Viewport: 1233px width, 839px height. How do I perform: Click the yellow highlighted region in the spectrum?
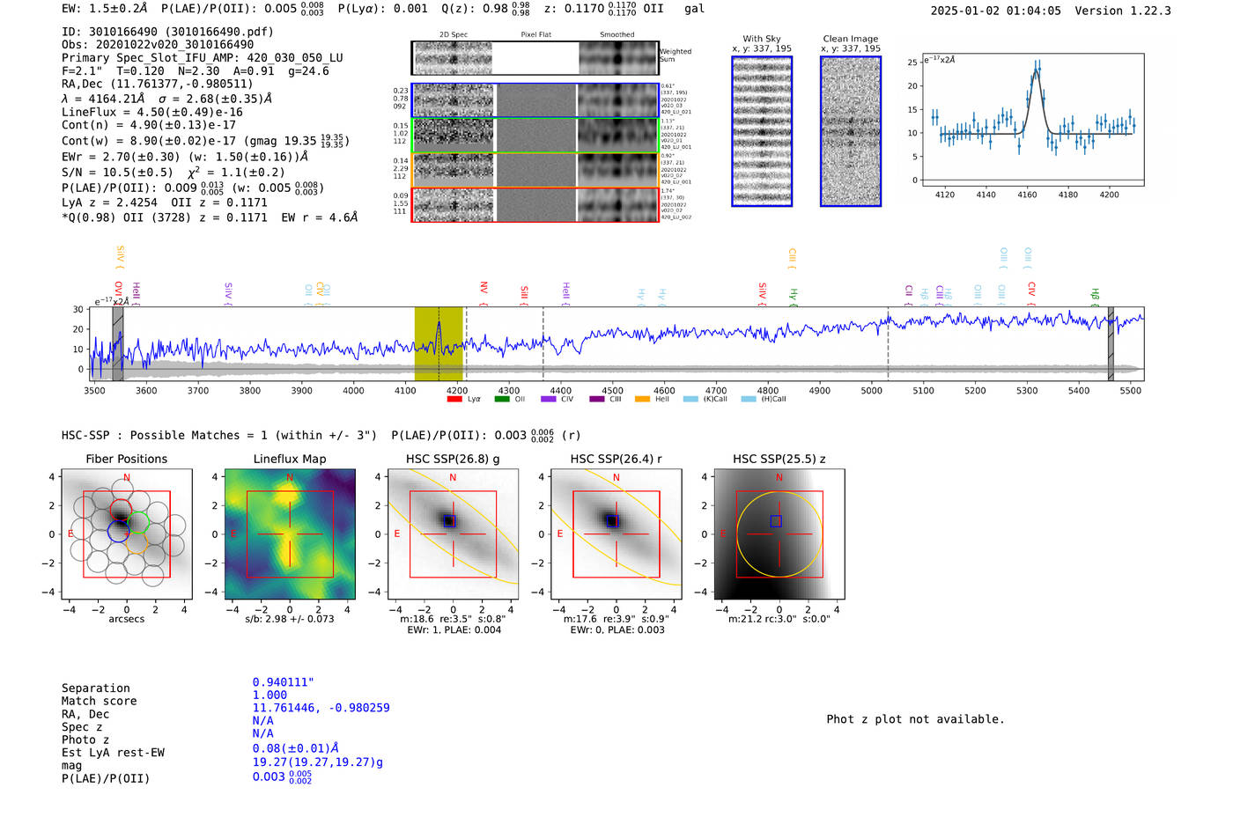click(439, 343)
